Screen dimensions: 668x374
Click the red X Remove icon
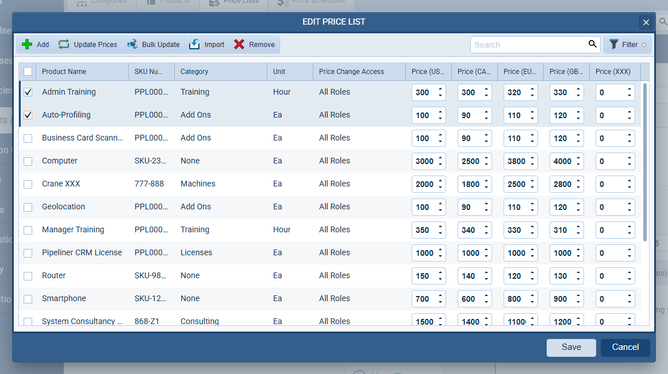[x=239, y=45]
